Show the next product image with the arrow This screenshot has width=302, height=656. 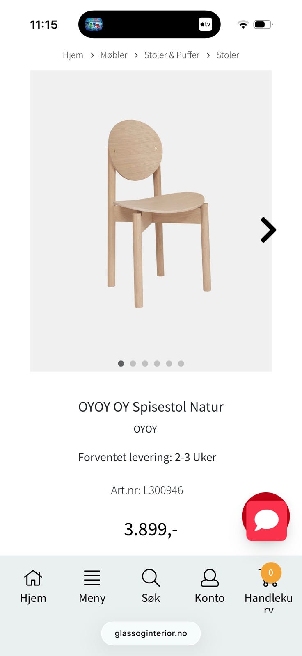point(268,230)
